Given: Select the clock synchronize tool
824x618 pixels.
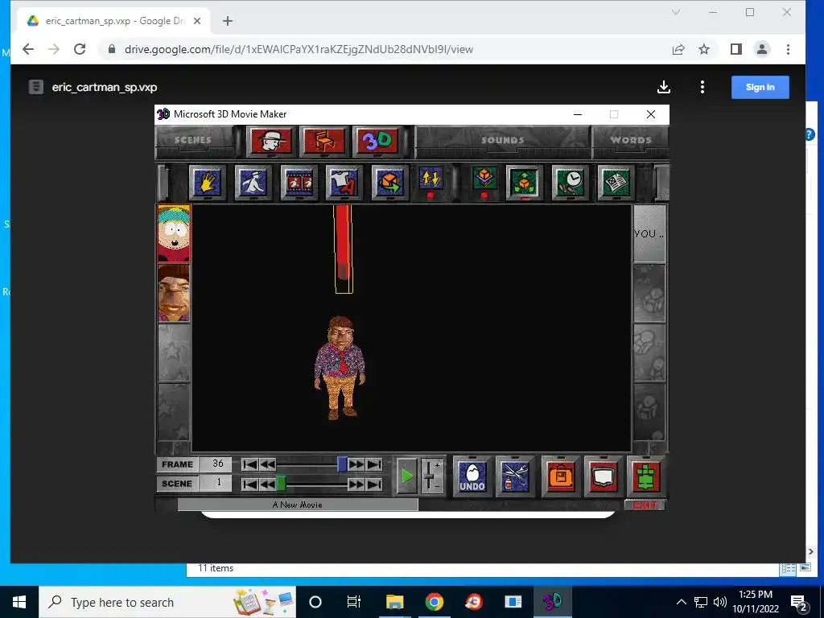Looking at the screenshot, I should click(570, 183).
